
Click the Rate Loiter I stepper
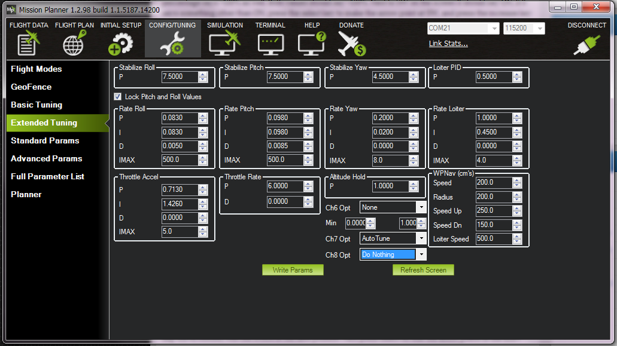pos(517,132)
